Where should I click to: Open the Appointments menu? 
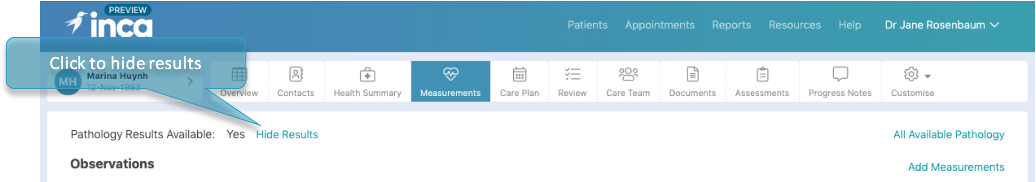click(x=660, y=25)
